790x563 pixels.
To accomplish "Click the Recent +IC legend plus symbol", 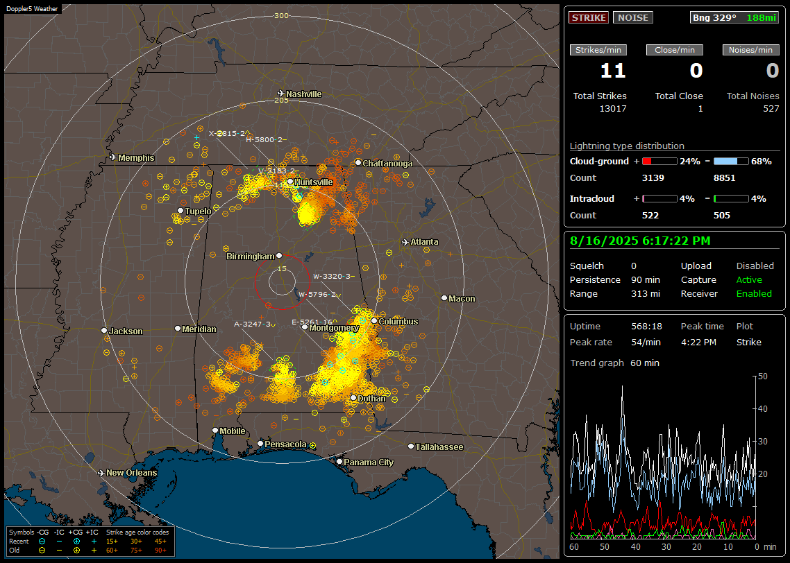I will click(x=94, y=542).
